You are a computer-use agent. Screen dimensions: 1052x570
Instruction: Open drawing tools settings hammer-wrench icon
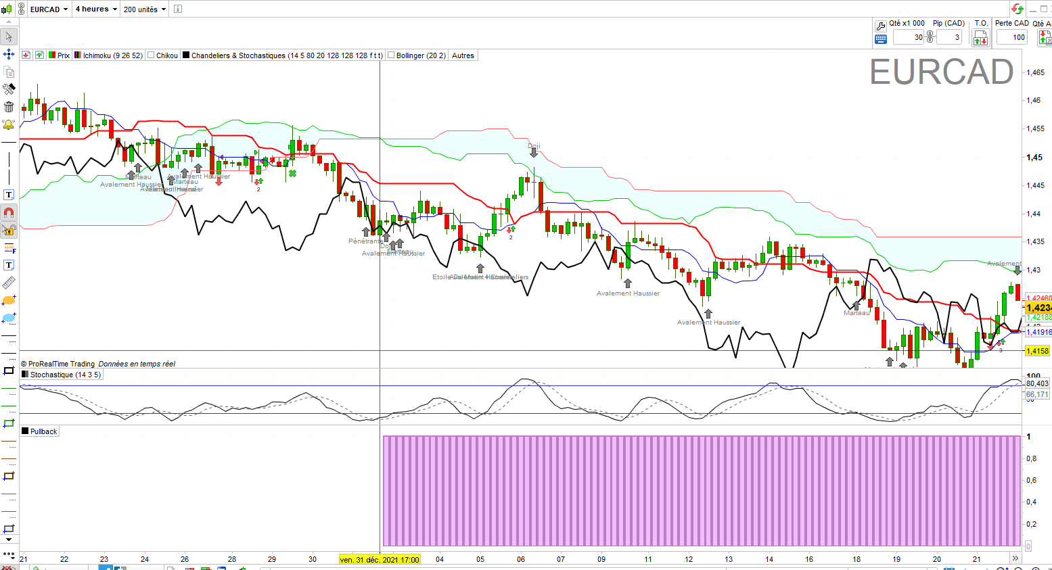pyautogui.click(x=9, y=89)
